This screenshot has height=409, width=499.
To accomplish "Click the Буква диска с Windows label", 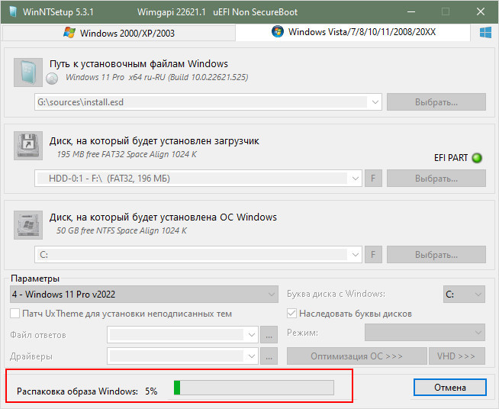I will (336, 294).
